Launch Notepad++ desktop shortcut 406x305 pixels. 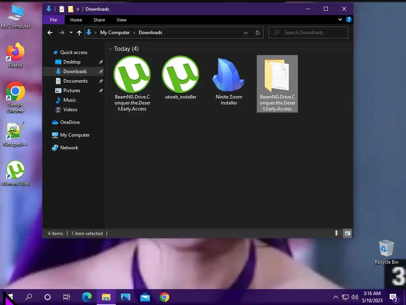click(15, 134)
